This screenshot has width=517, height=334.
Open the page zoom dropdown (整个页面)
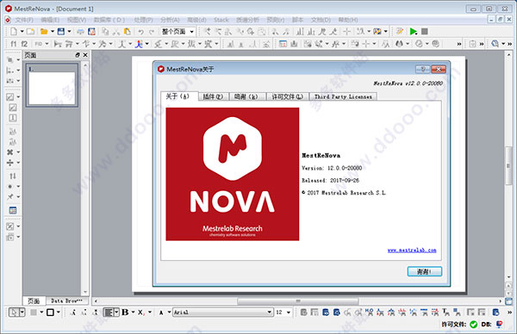(x=178, y=32)
